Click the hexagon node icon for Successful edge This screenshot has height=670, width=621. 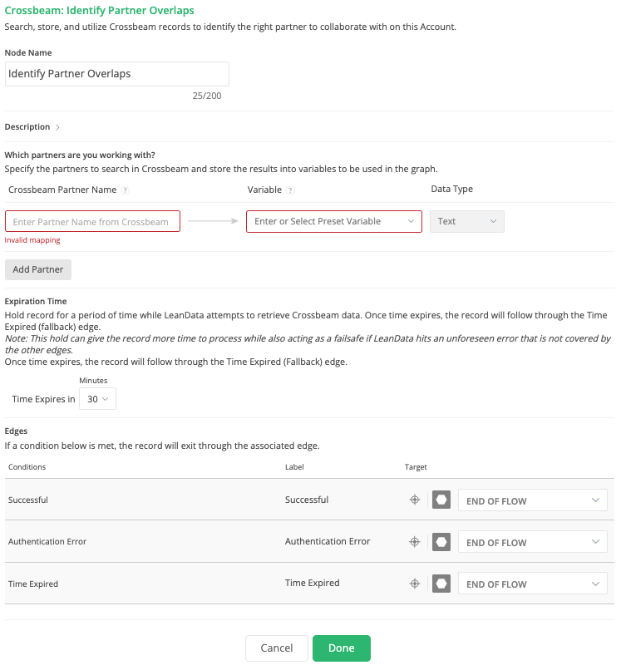[441, 500]
